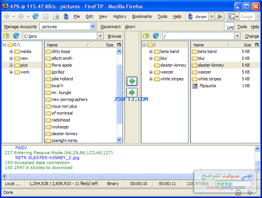Select the .ftpquota file icon

click(x=195, y=86)
